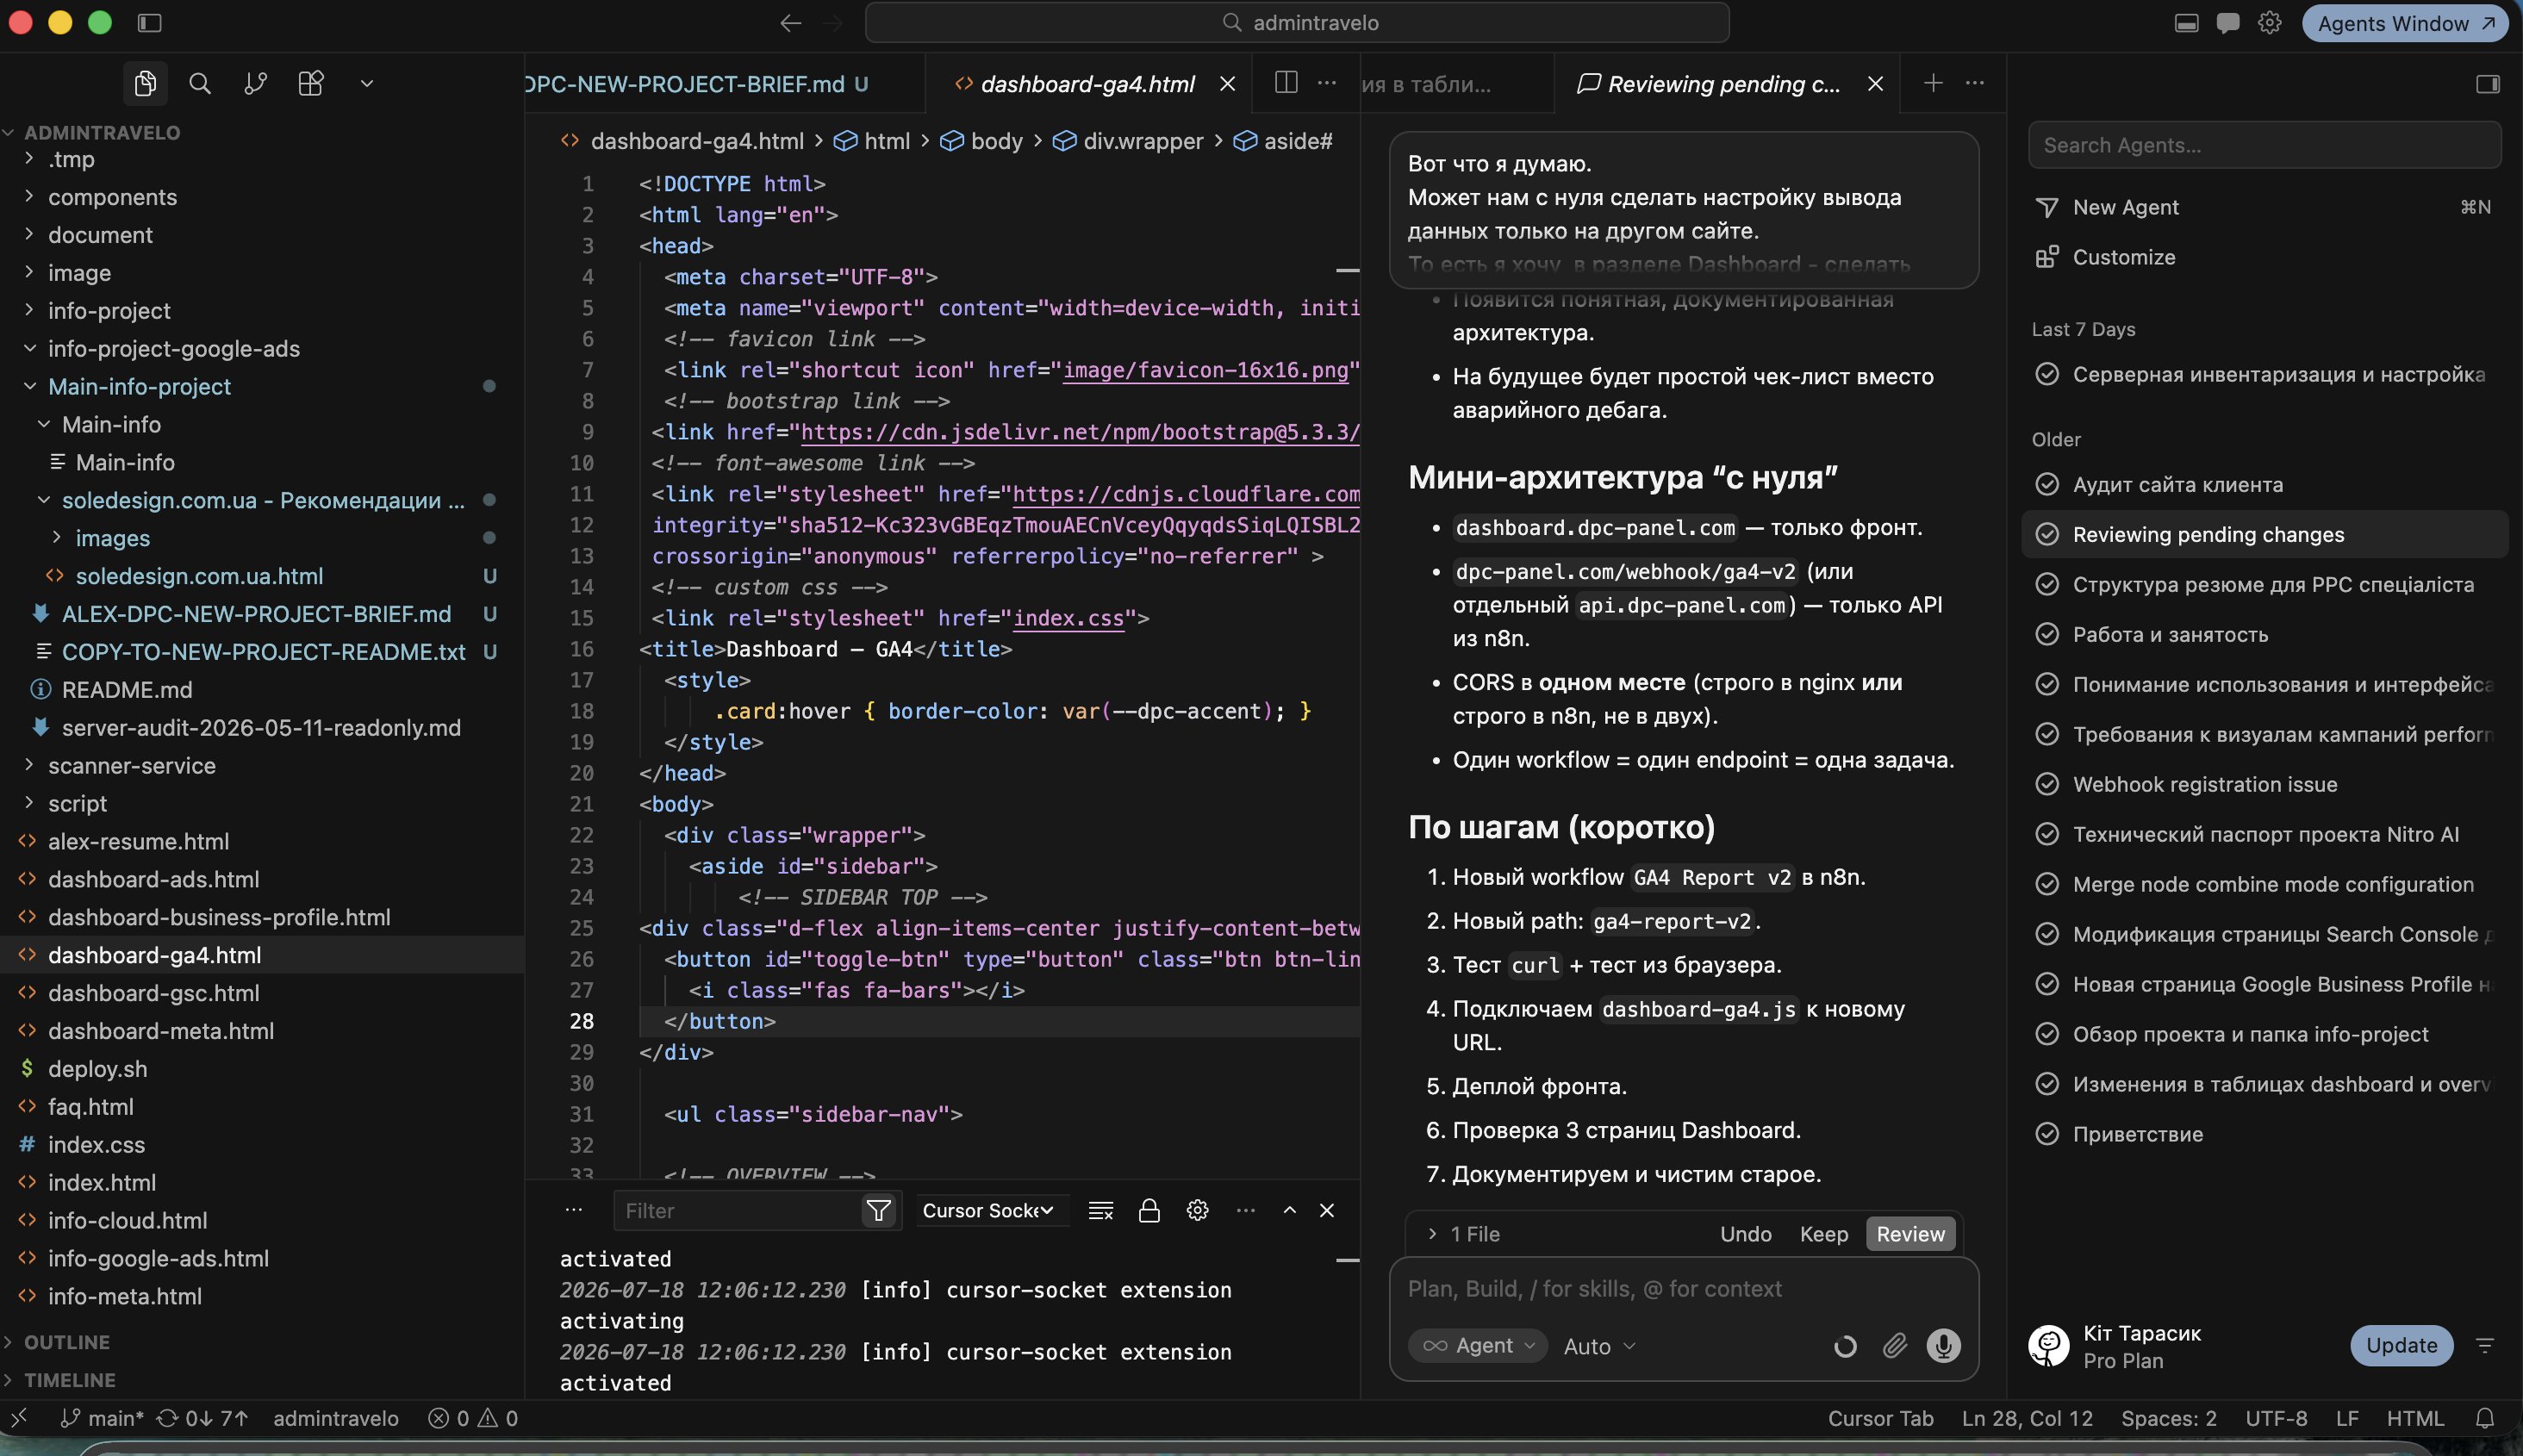This screenshot has height=1456, width=2523.
Task: Open the Explorer files view icon
Action: [145, 83]
